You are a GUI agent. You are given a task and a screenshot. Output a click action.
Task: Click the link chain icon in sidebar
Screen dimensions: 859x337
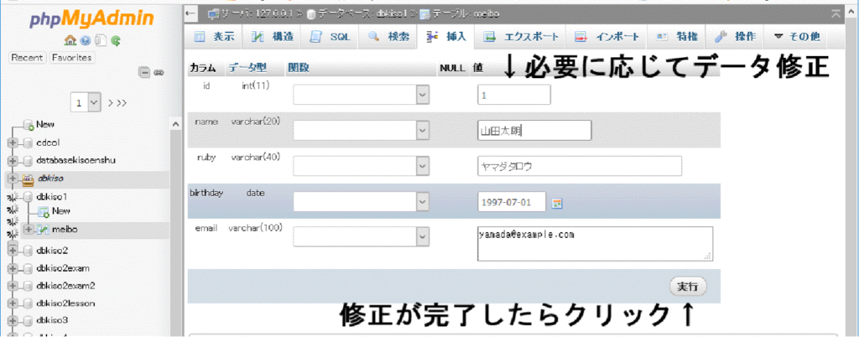tap(158, 72)
